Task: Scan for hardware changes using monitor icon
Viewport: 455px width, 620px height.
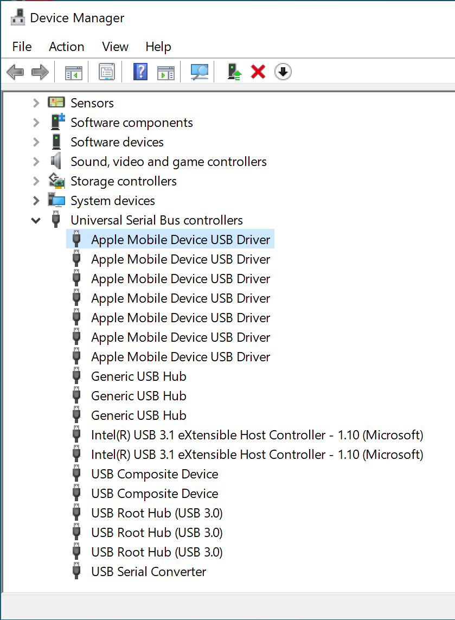Action: pos(199,72)
